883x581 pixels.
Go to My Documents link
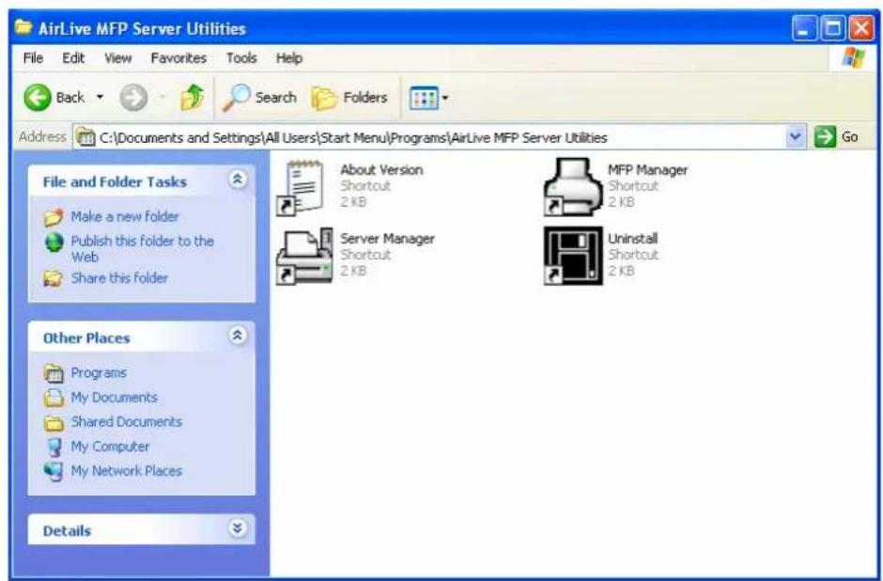click(114, 398)
